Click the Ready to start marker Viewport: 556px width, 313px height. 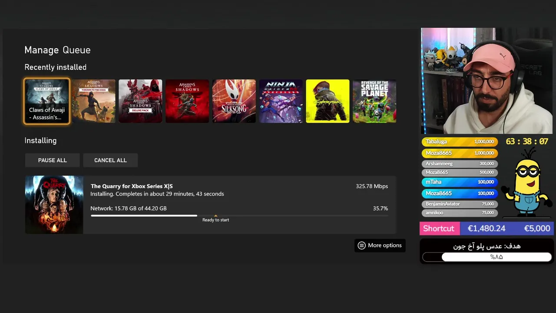click(x=215, y=219)
